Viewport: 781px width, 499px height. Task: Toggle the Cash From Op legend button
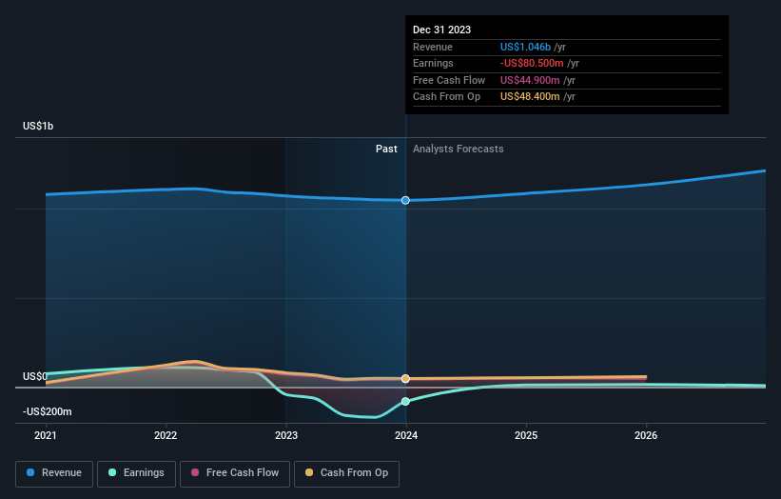click(x=346, y=473)
